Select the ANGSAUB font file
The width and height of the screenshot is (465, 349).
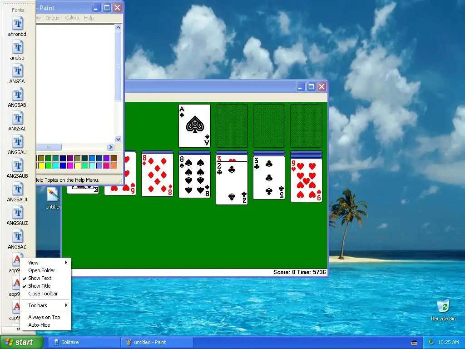(17, 169)
